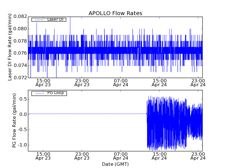Click "23:00 Apr 24" tick under PG Loop plot
Image resolution: width=225 pixels, height=168 pixels.
tap(198, 156)
